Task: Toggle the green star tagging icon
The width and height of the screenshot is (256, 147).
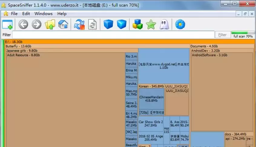Action: 151,24
